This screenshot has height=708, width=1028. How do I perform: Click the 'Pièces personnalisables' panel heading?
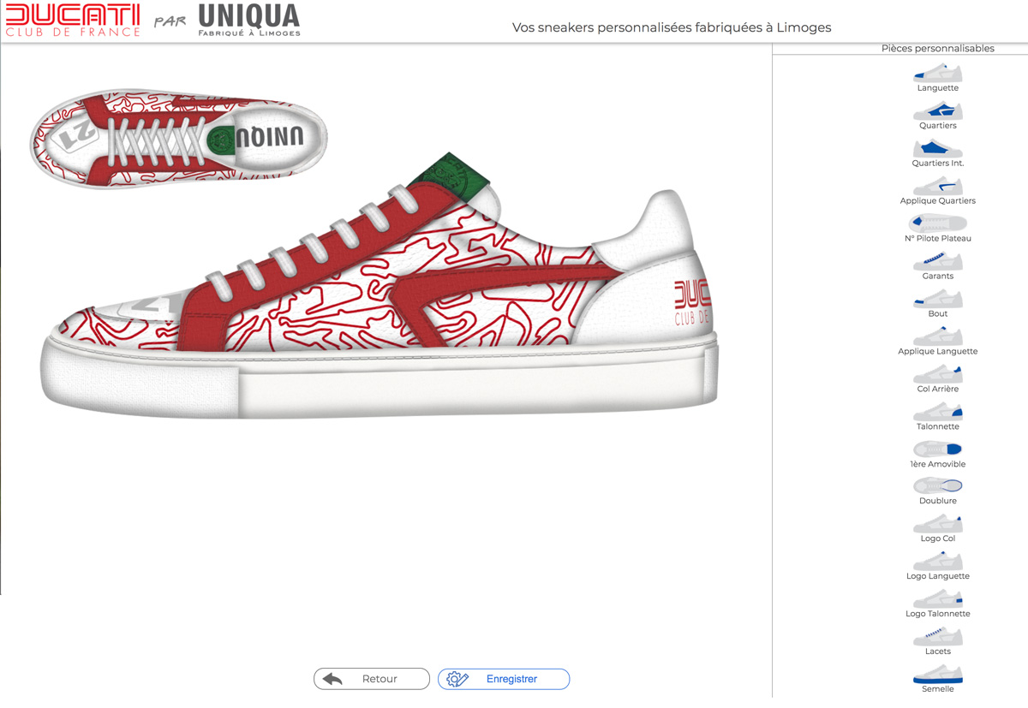click(938, 49)
